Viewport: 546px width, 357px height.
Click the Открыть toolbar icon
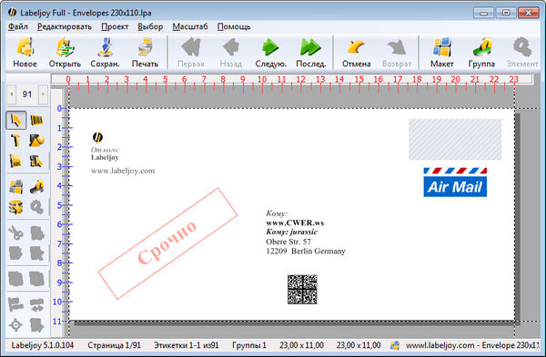[65, 53]
